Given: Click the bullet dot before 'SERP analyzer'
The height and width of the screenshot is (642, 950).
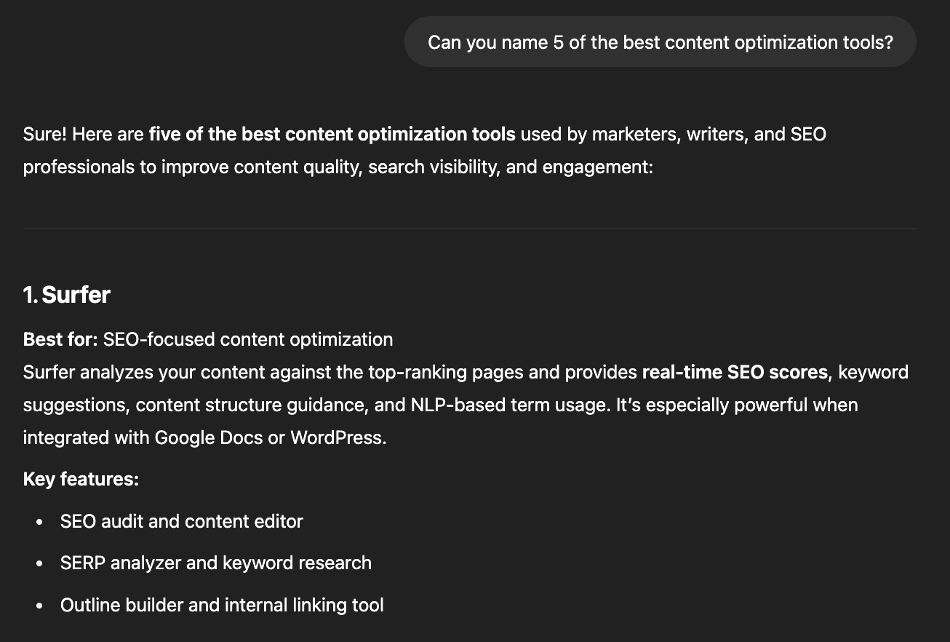Looking at the screenshot, I should pos(40,564).
